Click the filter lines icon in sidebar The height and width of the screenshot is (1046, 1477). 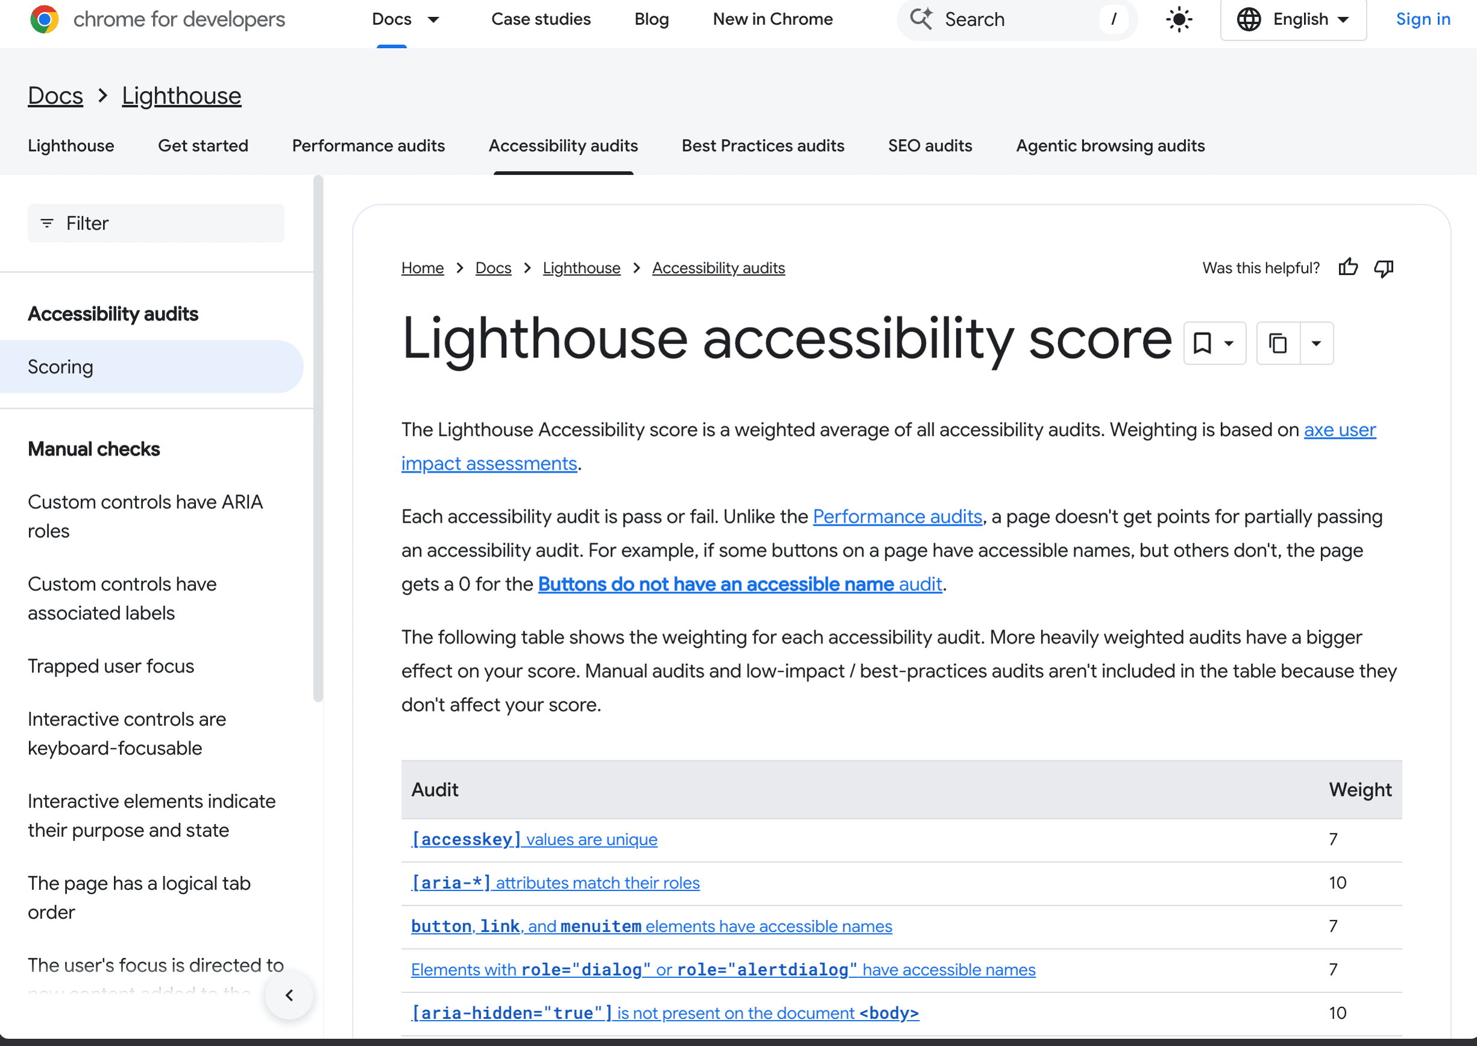[47, 224]
